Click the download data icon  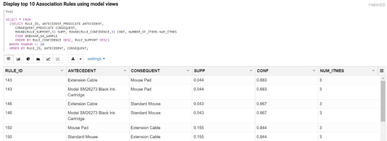pos(73,59)
